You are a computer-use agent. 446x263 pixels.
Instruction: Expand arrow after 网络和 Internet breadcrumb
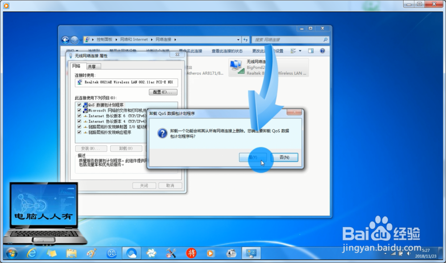(152, 40)
